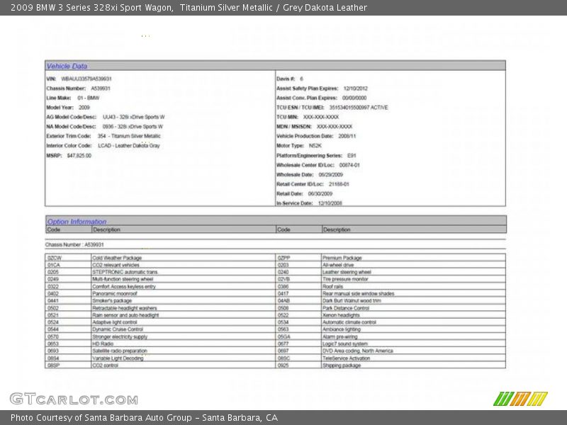Viewport: 567px width, 425px height.
Task: Select the Premium Package option row
Action: click(x=342, y=258)
